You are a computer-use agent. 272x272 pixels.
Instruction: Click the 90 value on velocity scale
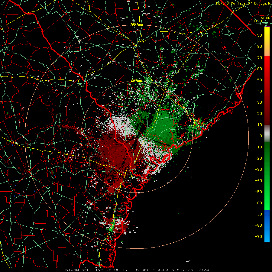click(260, 35)
